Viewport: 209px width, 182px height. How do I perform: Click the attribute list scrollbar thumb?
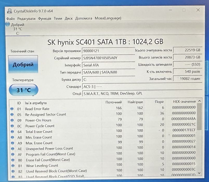[199, 117]
